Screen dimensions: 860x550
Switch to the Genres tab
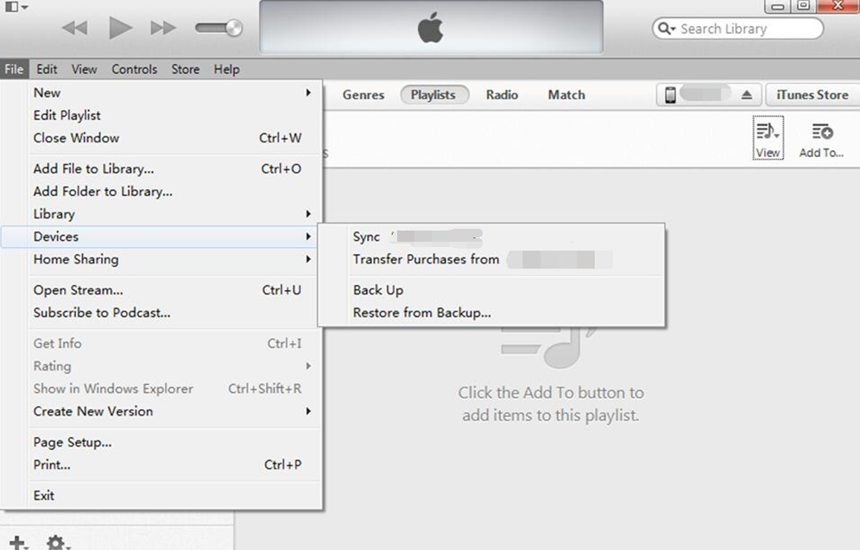[364, 95]
